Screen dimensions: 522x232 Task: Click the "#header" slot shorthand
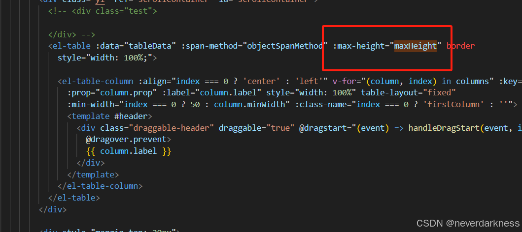tap(131, 116)
